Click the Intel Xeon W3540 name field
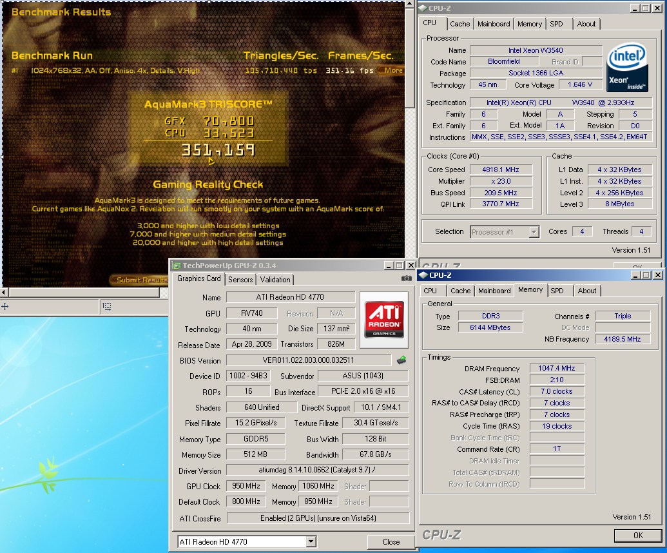Image resolution: width=667 pixels, height=553 pixels. tap(536, 50)
